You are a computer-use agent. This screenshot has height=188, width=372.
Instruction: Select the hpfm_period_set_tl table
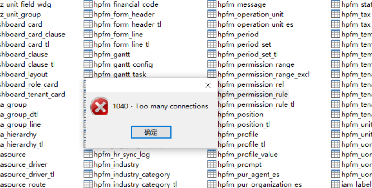[248, 54]
